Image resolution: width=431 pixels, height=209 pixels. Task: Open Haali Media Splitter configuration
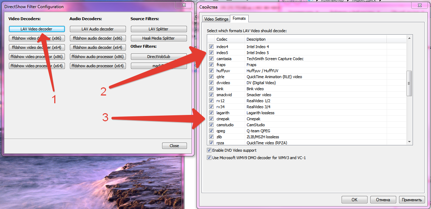coord(159,38)
